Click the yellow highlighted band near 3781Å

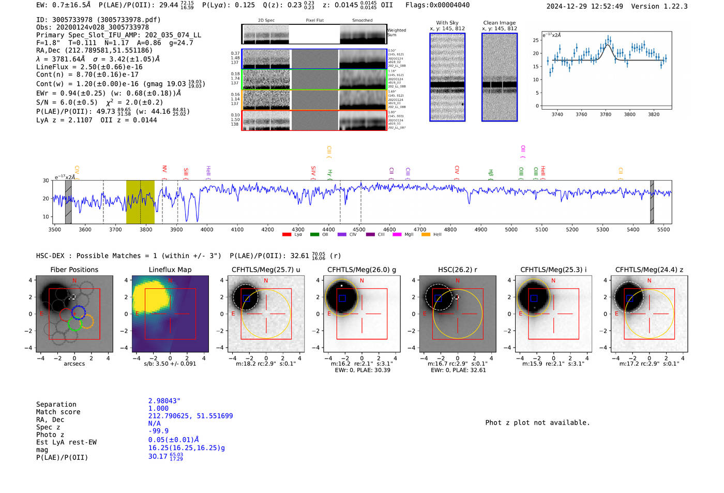140,202
